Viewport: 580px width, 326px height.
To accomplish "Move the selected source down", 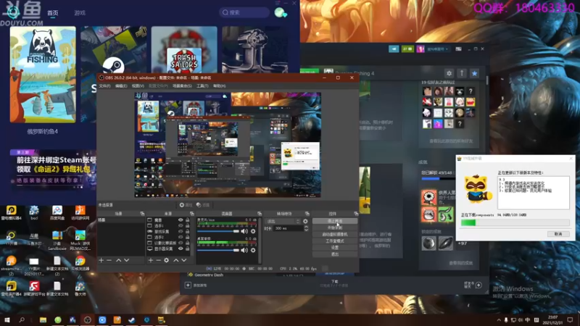I will pyautogui.click(x=184, y=260).
